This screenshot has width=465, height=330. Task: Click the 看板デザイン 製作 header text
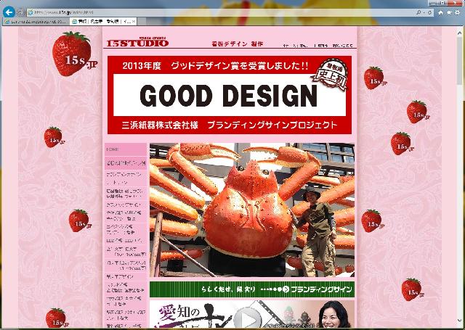pos(238,44)
